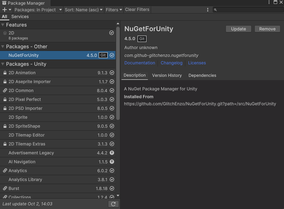284x209 pixels.
Task: Click lock icon on 2D SpriteShape
Action: click(x=5, y=126)
